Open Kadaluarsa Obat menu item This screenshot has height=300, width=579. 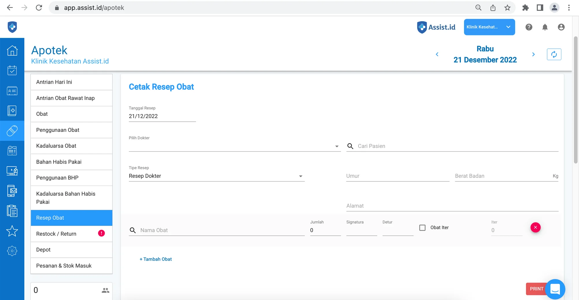[x=72, y=146]
